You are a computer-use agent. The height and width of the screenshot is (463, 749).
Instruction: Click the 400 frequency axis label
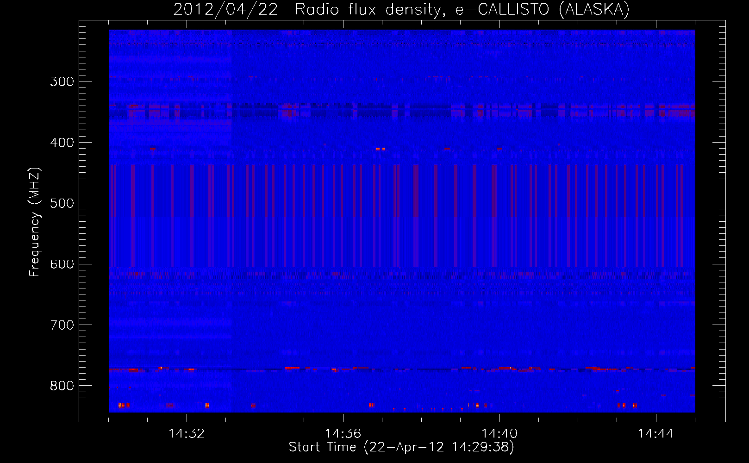click(x=62, y=143)
